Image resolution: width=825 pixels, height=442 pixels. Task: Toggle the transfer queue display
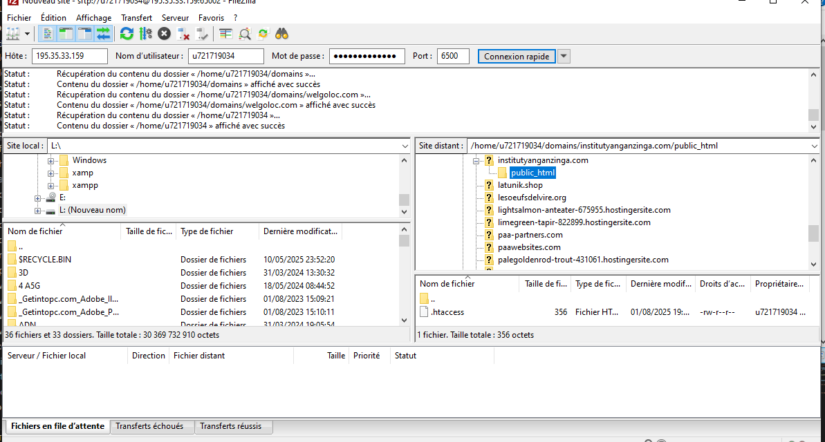(x=103, y=33)
